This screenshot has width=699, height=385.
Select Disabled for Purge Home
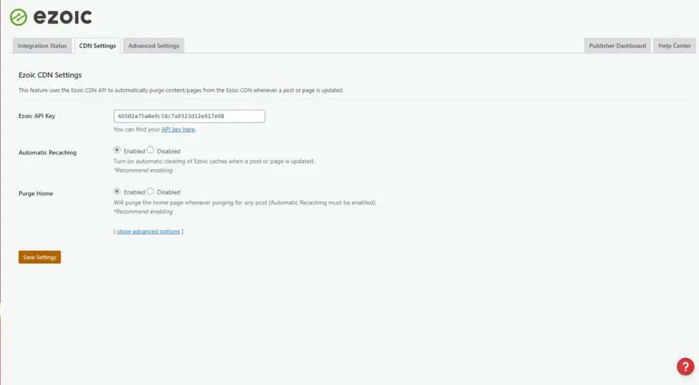click(x=150, y=191)
